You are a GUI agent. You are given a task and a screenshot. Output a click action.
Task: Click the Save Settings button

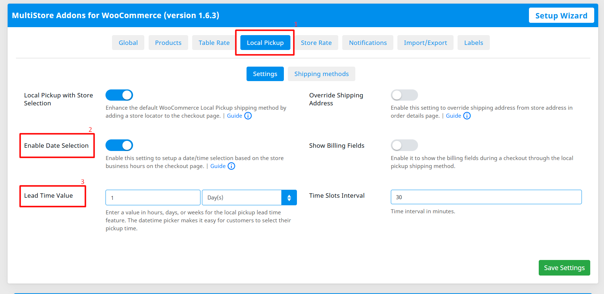coord(564,268)
